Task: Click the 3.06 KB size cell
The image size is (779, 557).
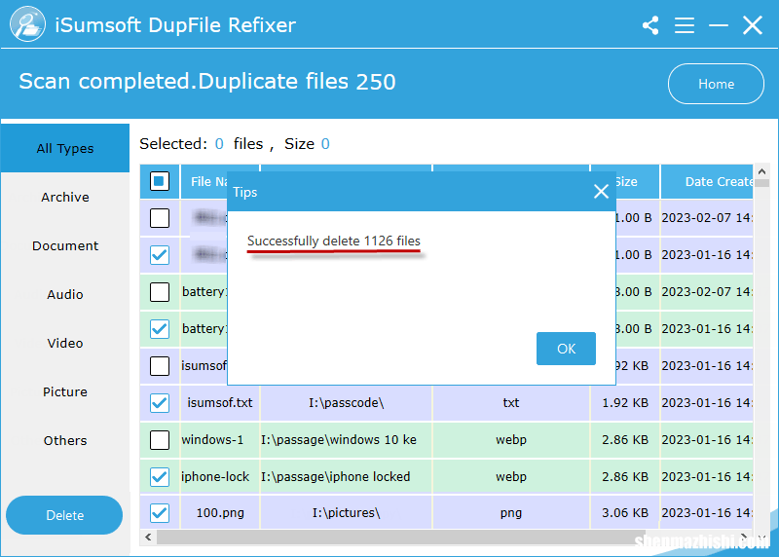Action: coord(625,513)
